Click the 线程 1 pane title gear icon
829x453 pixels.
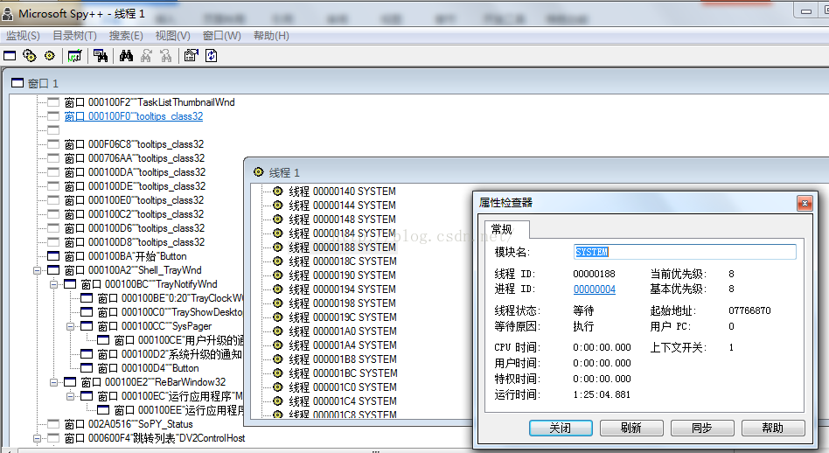pyautogui.click(x=259, y=171)
